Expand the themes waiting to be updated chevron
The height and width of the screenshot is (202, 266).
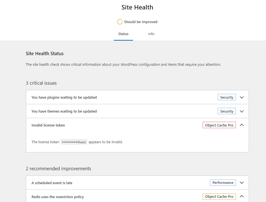[242, 111]
